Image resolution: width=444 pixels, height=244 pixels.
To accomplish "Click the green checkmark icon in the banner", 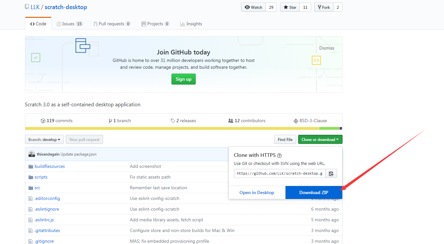I will tap(36, 58).
